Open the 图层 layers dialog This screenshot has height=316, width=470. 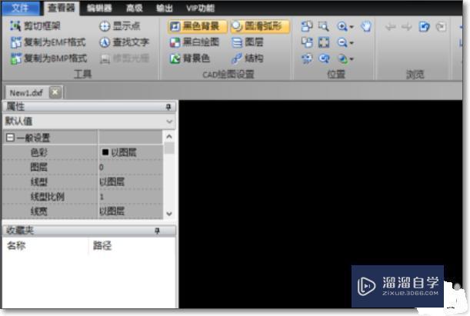[248, 42]
